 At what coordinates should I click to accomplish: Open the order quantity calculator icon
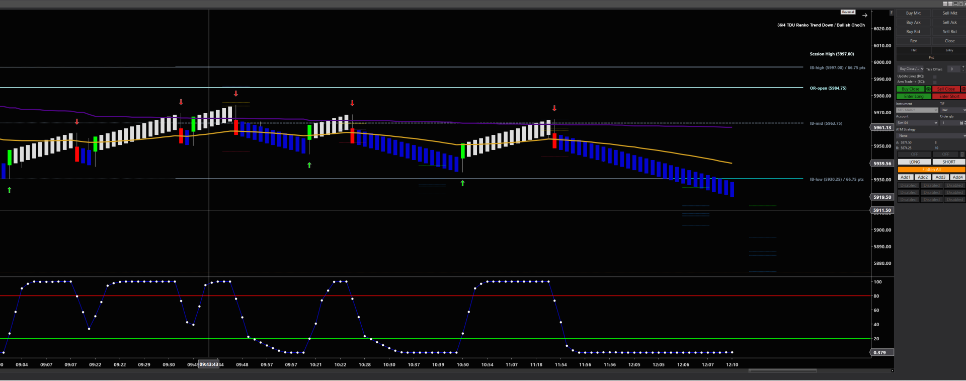coord(961,123)
